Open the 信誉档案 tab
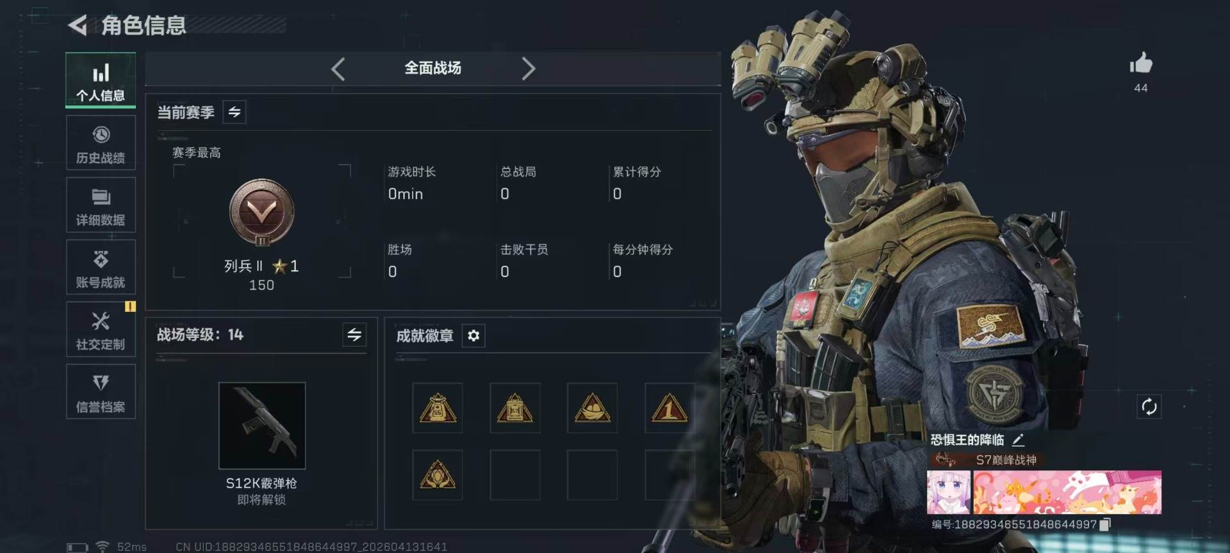Screen dimensions: 1230x553 coord(101,392)
